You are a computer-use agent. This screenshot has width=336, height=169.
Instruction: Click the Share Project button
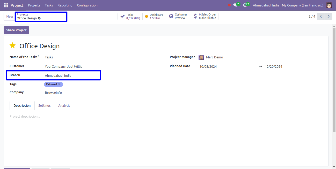pos(16,30)
